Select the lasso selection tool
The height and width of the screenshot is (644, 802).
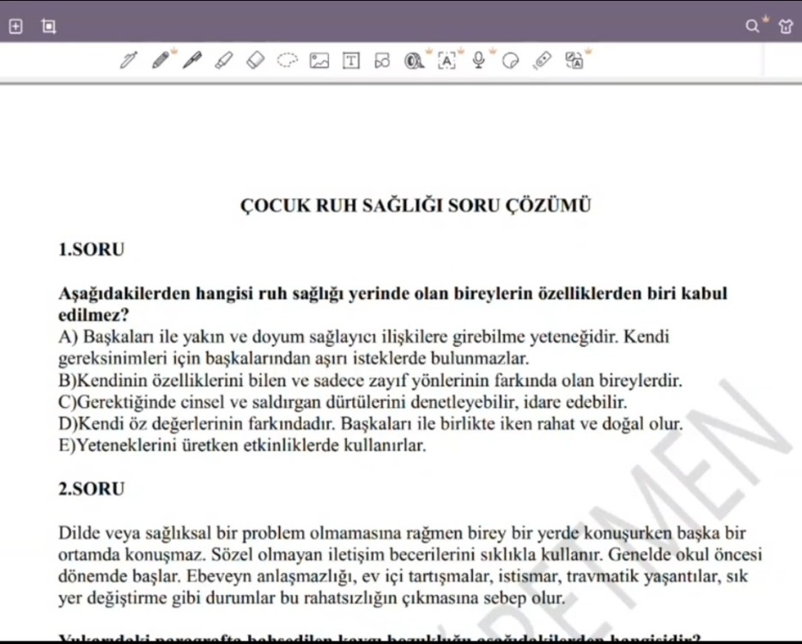[x=287, y=60]
